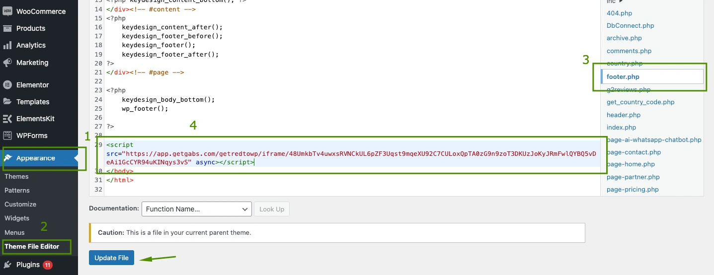The width and height of the screenshot is (714, 275).
Task: Click the Templates folder icon
Action: coord(7,102)
